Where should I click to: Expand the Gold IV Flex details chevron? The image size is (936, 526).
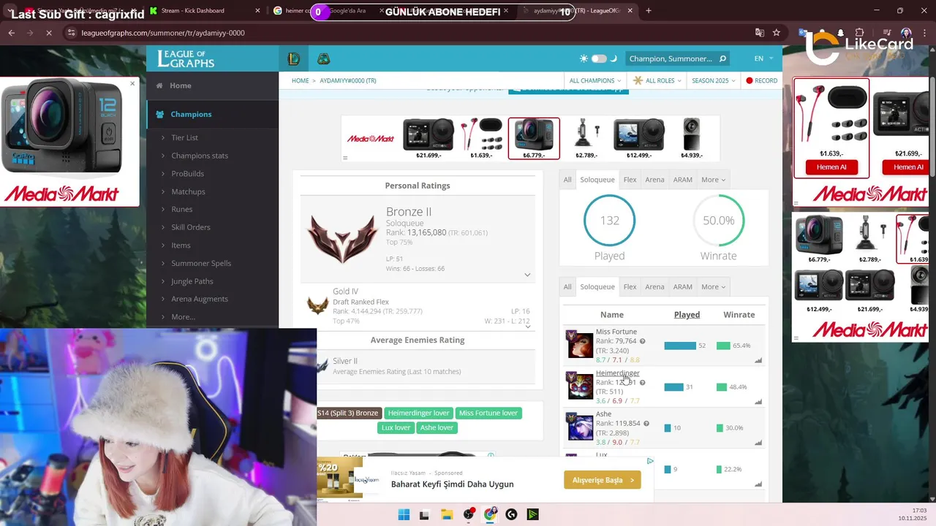[x=527, y=326]
